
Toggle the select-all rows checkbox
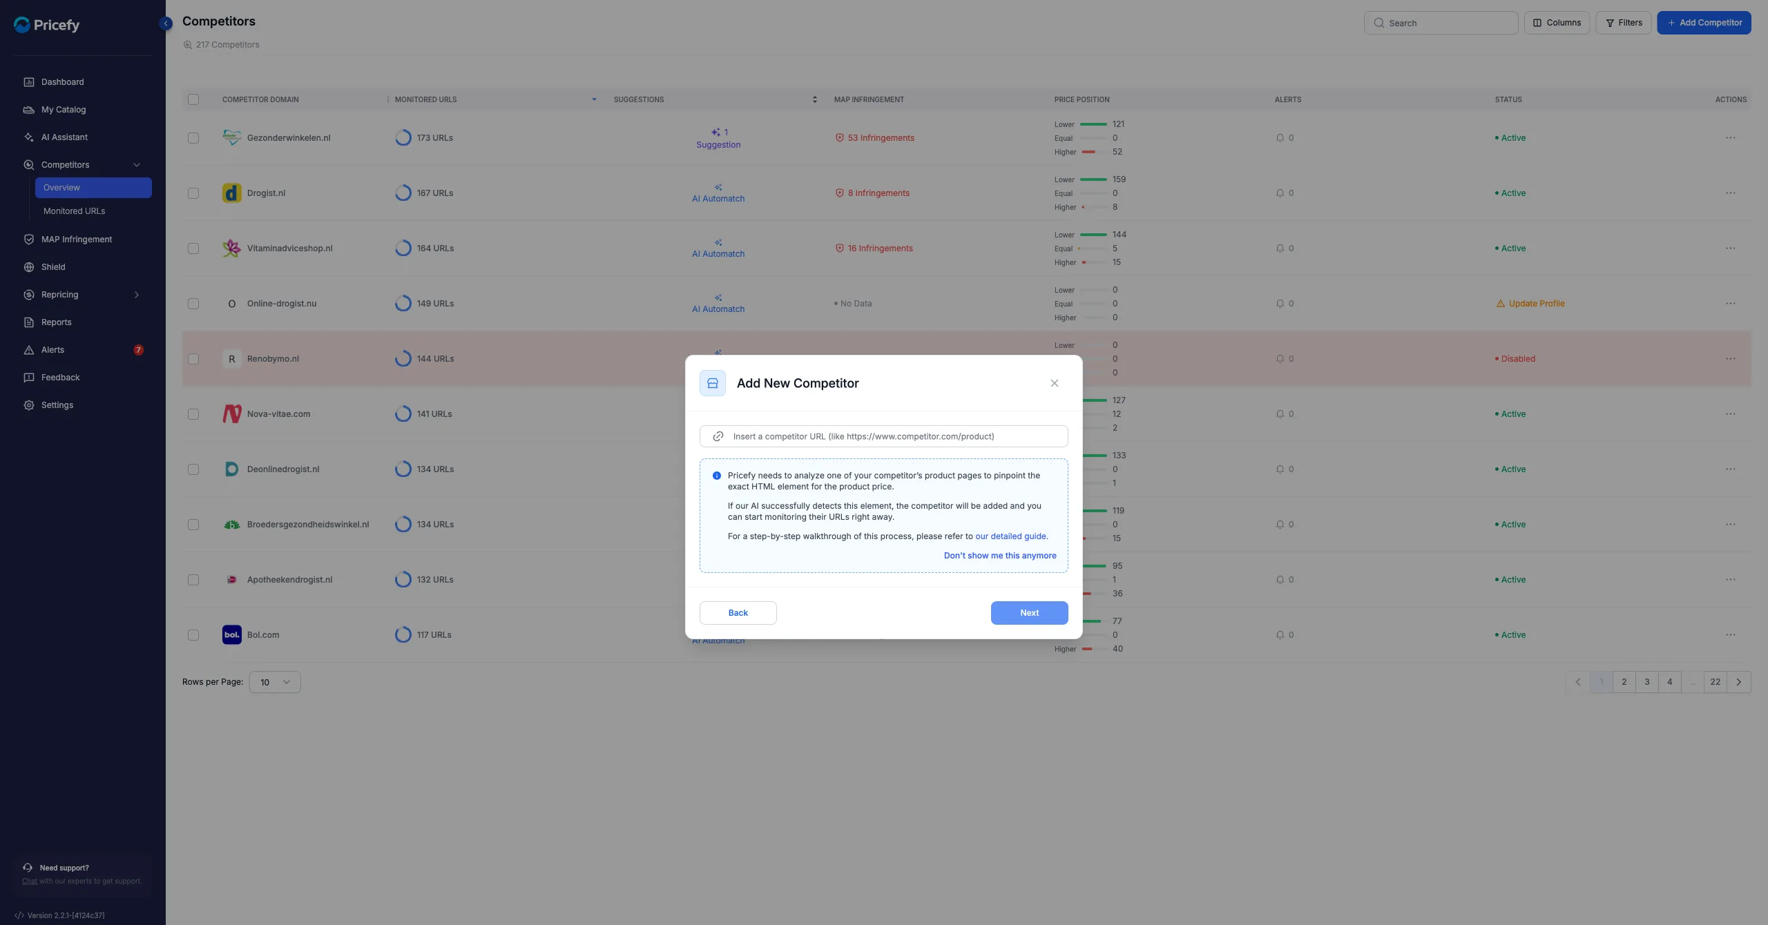[193, 99]
